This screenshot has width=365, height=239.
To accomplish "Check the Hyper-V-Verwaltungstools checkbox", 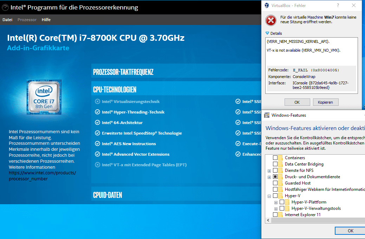I will [x=282, y=208].
